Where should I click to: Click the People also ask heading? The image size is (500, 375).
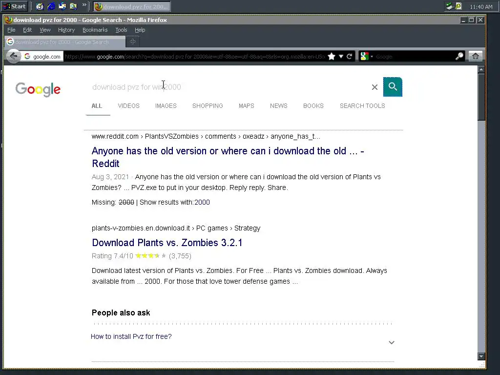click(121, 313)
